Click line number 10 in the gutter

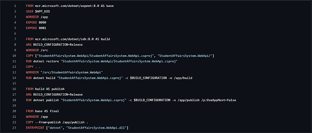[14, 56]
